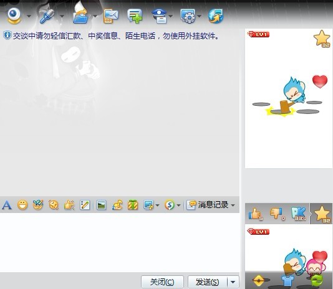Click the 关闭(C) button
Viewport: 333px width, 289px height.
coord(162,282)
